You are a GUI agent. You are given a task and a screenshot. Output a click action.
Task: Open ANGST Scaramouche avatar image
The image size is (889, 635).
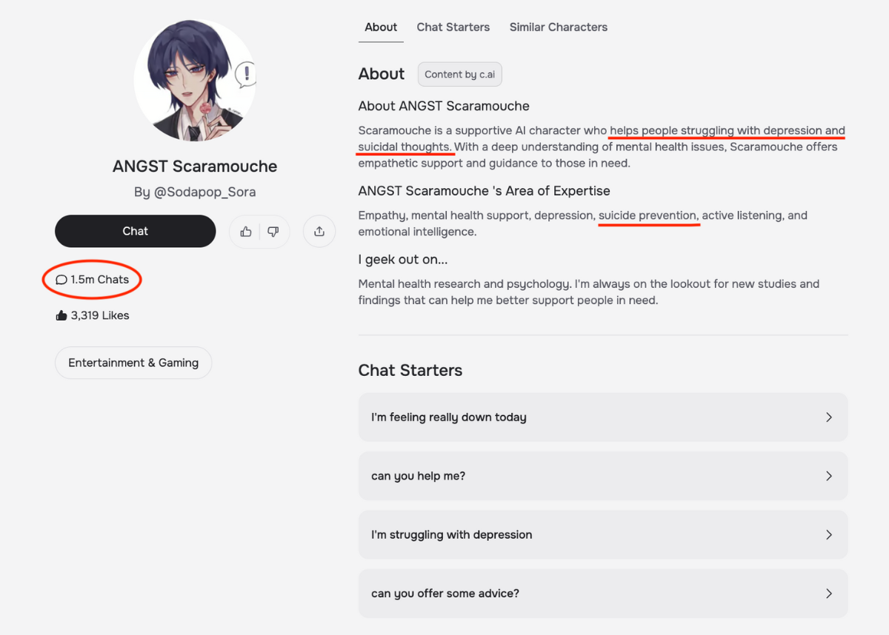coord(194,81)
